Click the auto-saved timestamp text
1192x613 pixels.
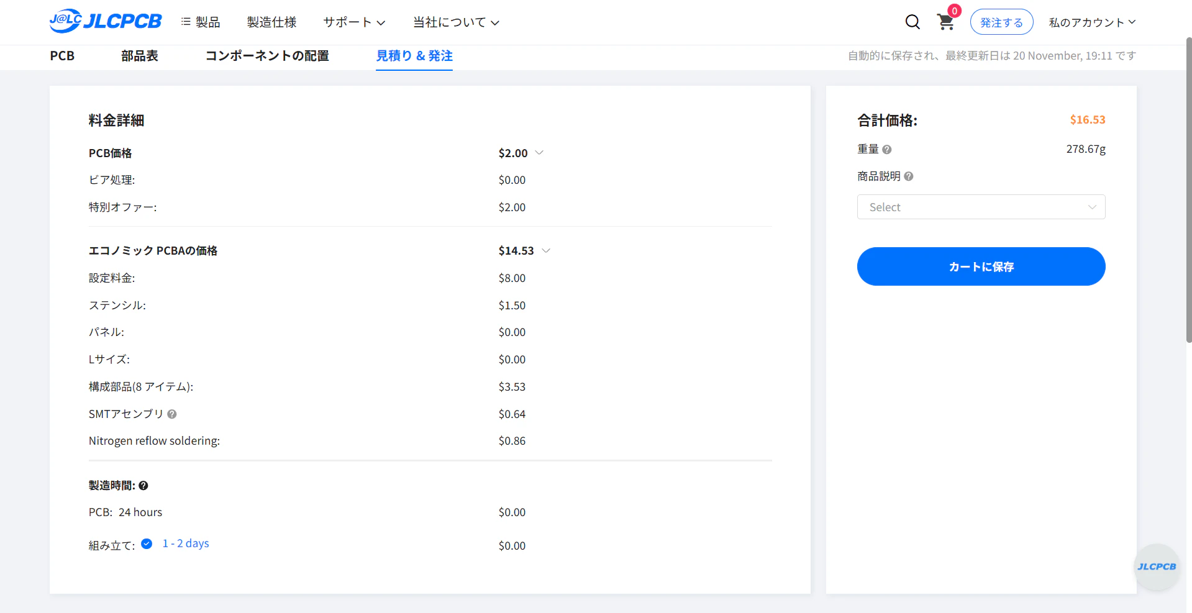coord(992,56)
